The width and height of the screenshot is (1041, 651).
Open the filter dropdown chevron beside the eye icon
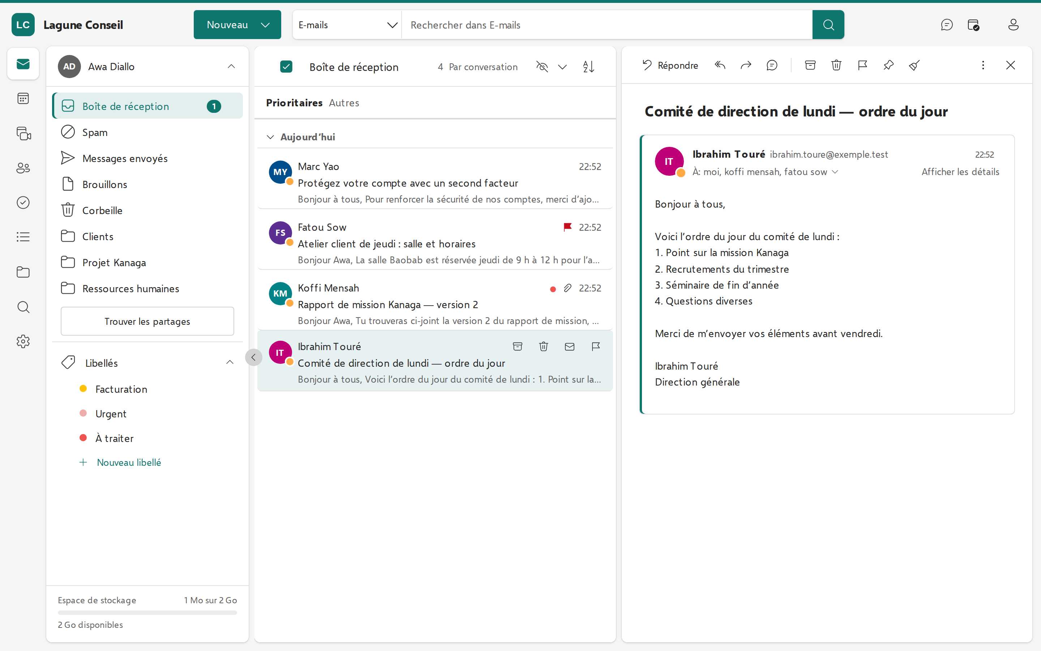[562, 67]
